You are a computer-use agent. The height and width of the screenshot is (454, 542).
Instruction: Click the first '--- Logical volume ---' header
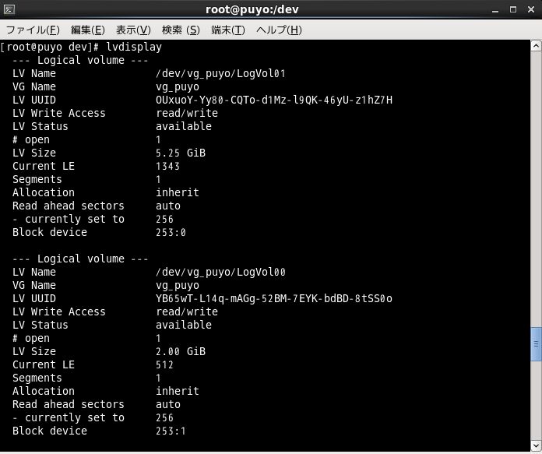coord(80,61)
